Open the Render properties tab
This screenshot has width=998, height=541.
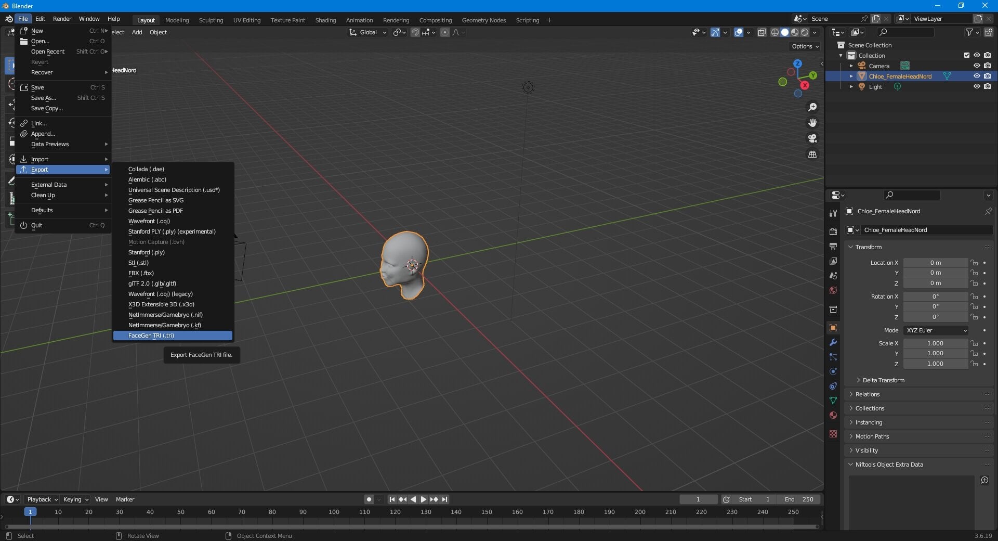pos(833,231)
